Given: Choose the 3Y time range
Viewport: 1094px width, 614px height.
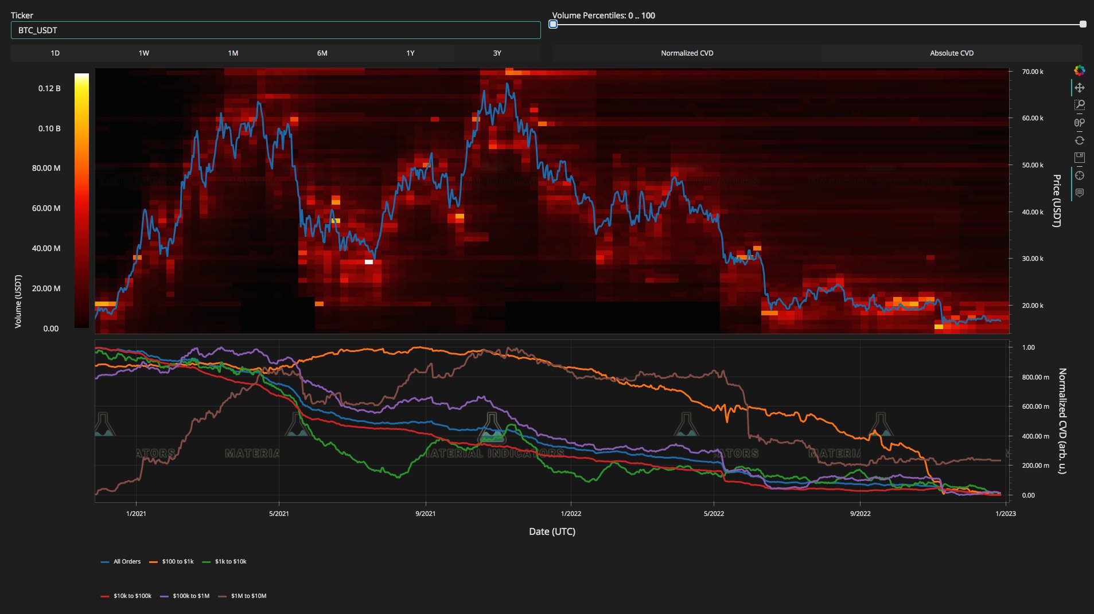Looking at the screenshot, I should tap(497, 53).
